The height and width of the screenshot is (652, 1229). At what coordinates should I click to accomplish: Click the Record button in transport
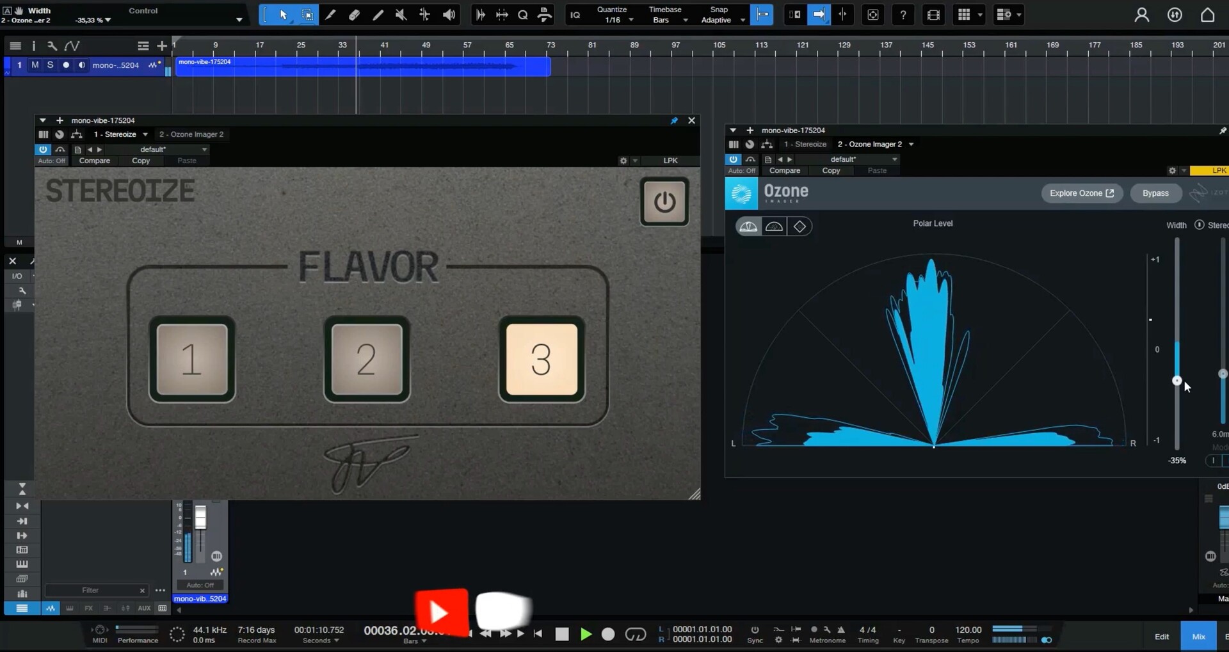[x=608, y=633]
